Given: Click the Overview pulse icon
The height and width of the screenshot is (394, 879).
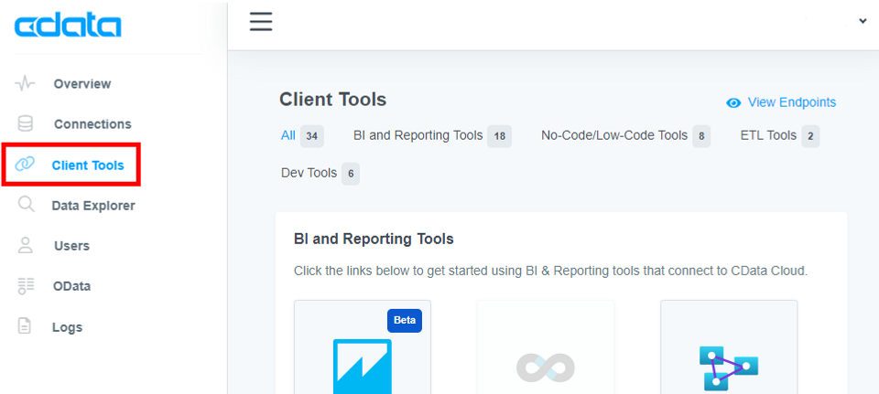Looking at the screenshot, I should pos(25,84).
